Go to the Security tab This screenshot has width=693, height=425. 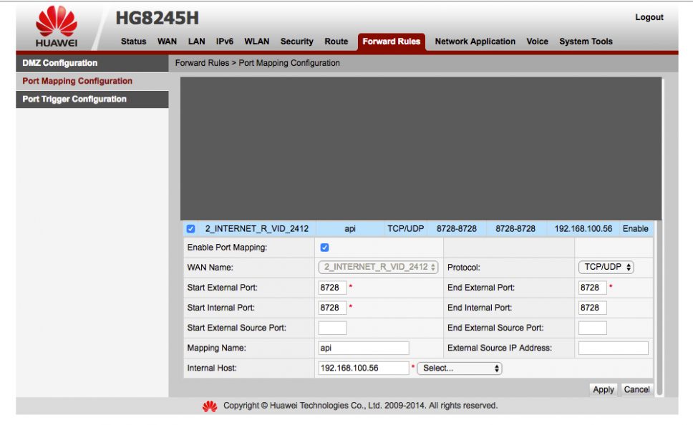tap(297, 41)
